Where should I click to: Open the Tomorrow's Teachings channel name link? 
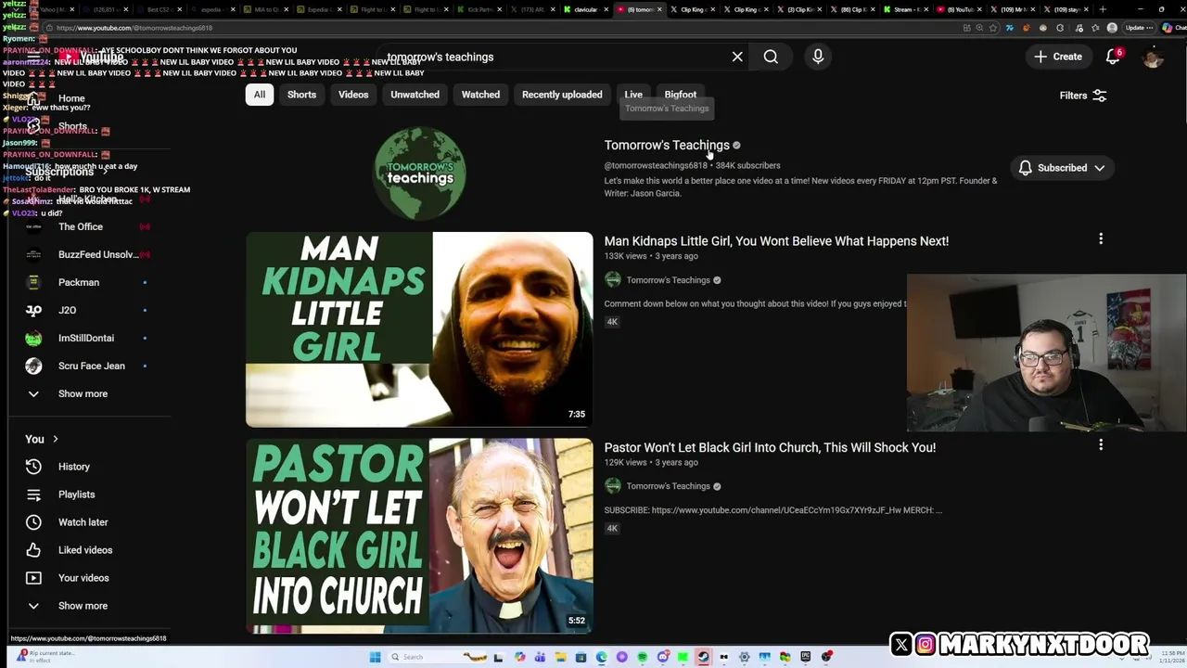(x=667, y=145)
